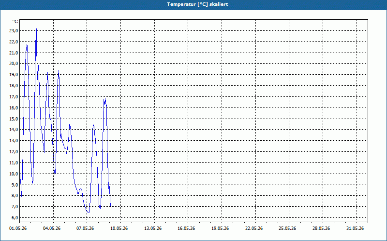
Task: Select the 22,0 y-axis label
Action: click(14, 42)
